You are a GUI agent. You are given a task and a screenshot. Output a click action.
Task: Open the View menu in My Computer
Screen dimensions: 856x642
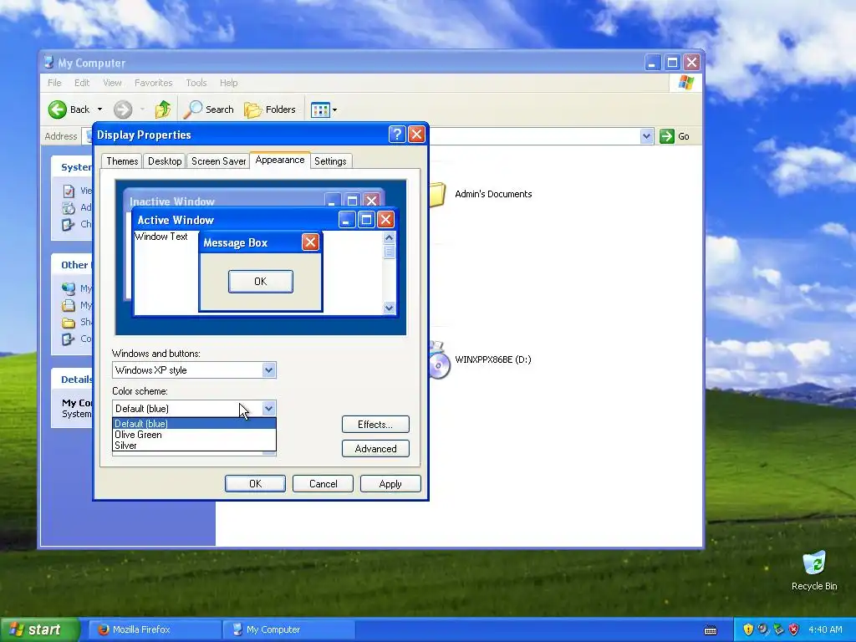coord(112,83)
